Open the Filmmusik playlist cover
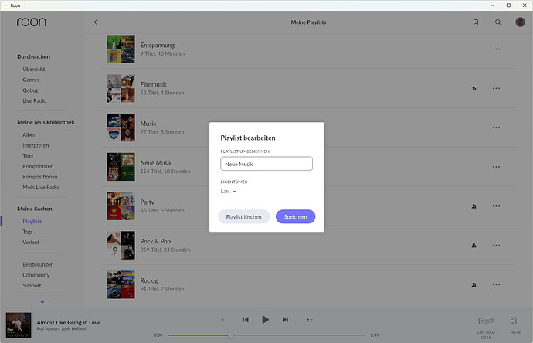Viewport: 533px width, 343px height. pyautogui.click(x=121, y=88)
